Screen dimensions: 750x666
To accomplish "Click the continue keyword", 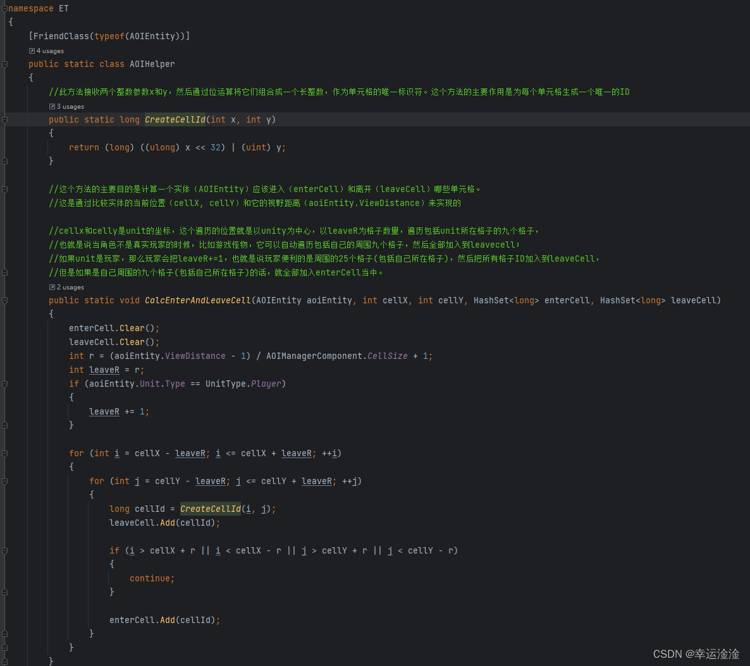I will pyautogui.click(x=150, y=578).
